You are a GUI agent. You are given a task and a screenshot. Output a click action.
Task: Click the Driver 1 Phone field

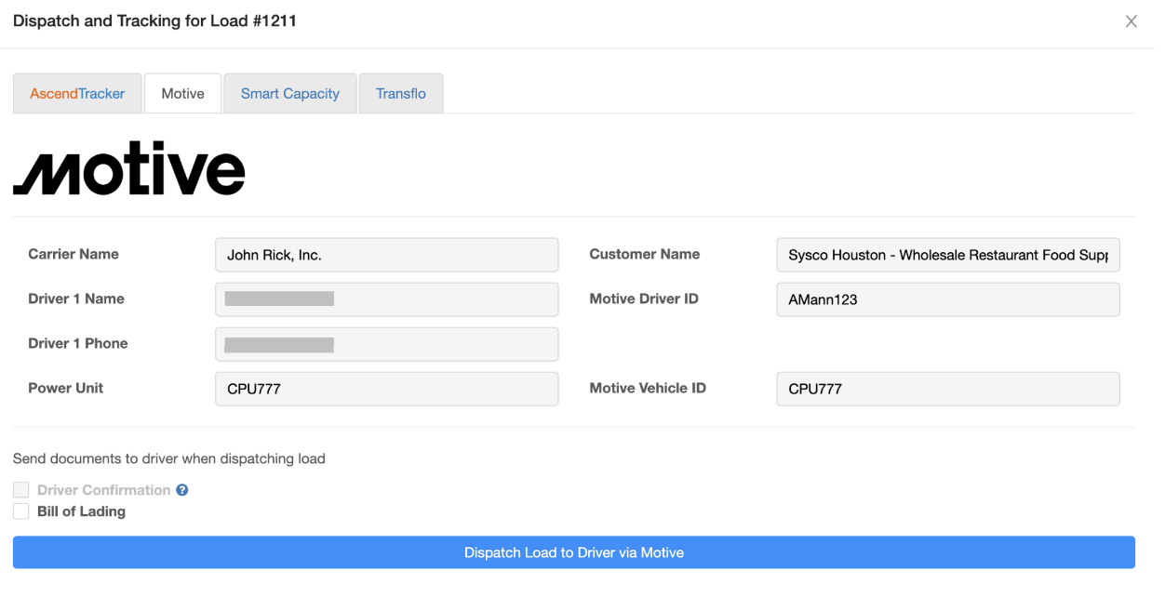[387, 344]
